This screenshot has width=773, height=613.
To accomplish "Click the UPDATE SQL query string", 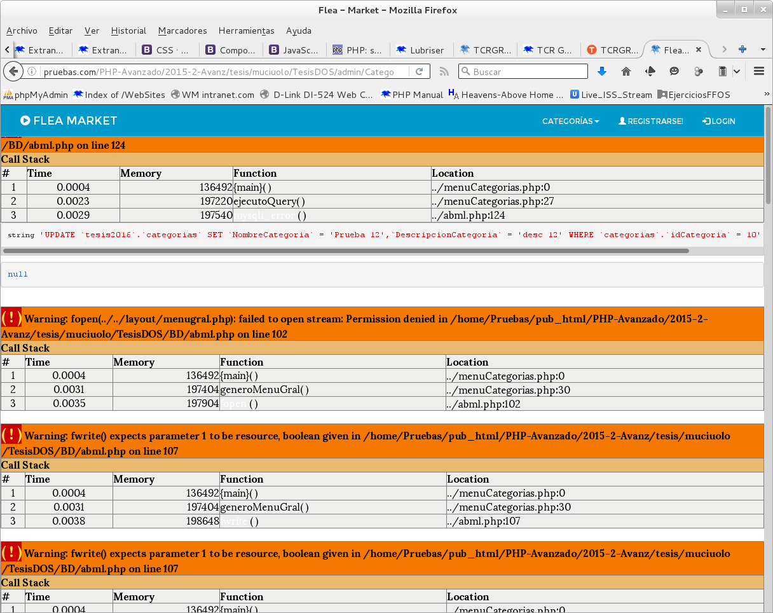I will point(400,235).
